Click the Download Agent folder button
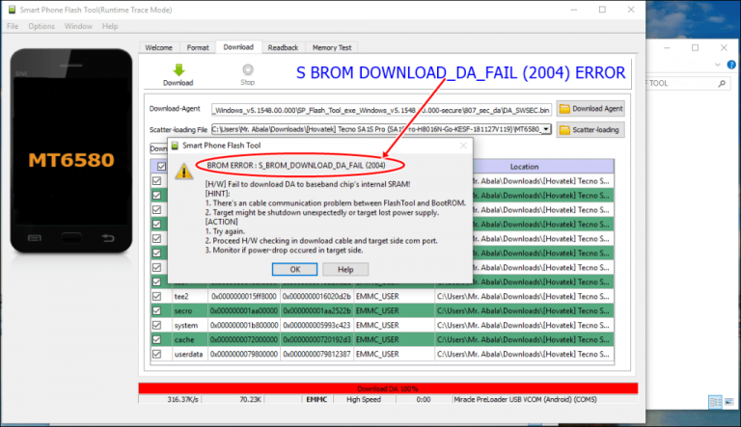Screen dimensions: 741x427 [590, 109]
